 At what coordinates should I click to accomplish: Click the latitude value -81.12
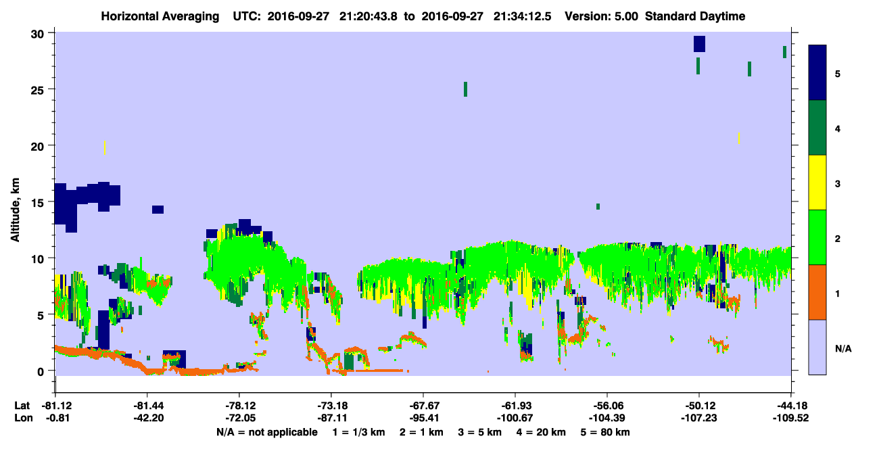55,405
